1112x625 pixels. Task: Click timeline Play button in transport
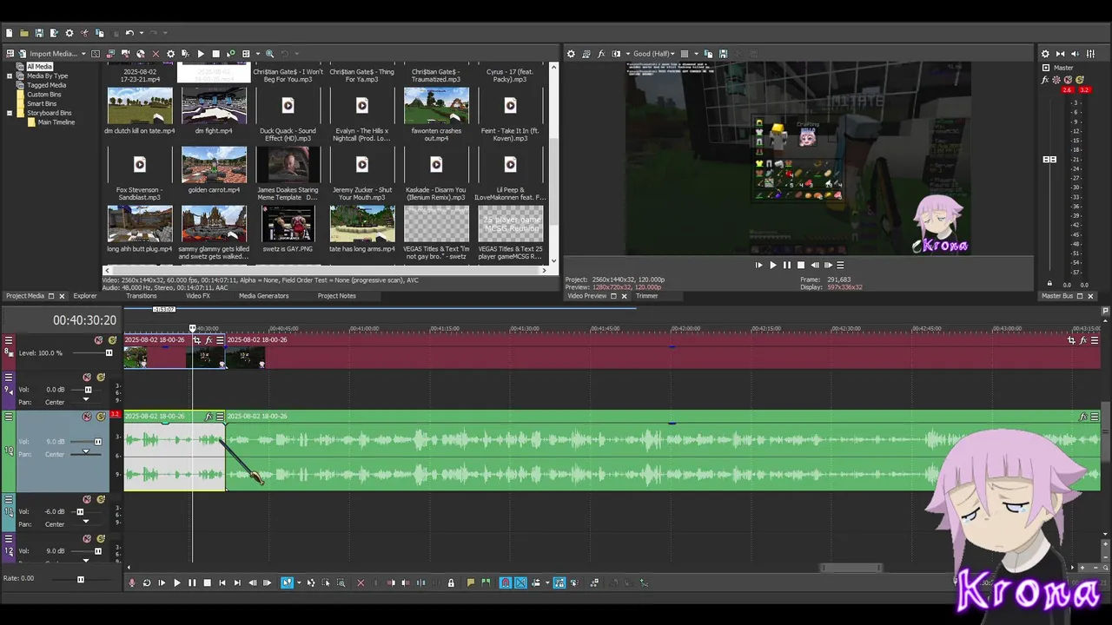(177, 583)
